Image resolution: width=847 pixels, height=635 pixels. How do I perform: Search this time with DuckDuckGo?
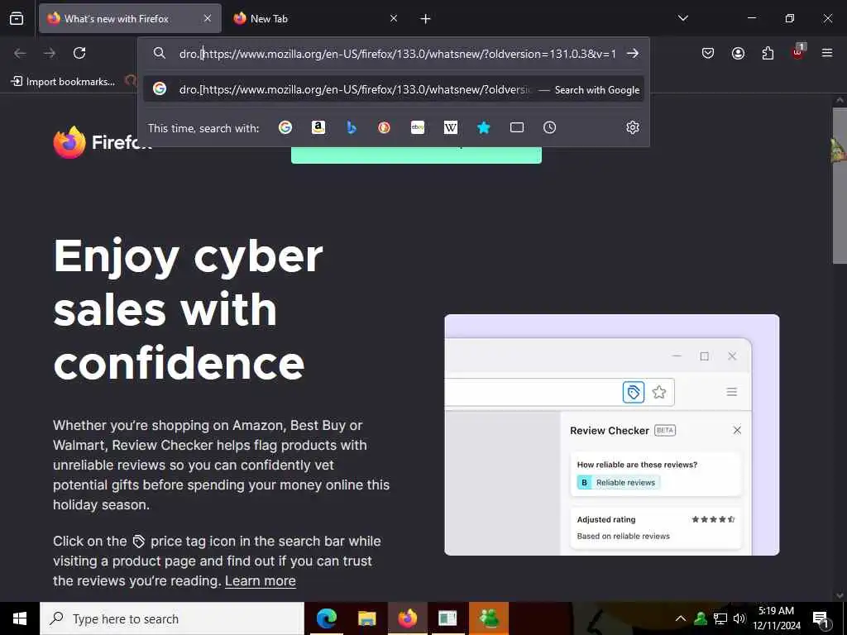coord(384,127)
